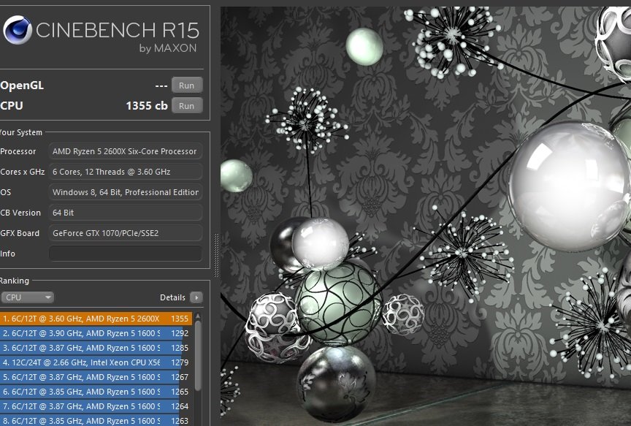Image resolution: width=631 pixels, height=426 pixels.
Task: Run the CPU benchmark
Action: tap(187, 105)
